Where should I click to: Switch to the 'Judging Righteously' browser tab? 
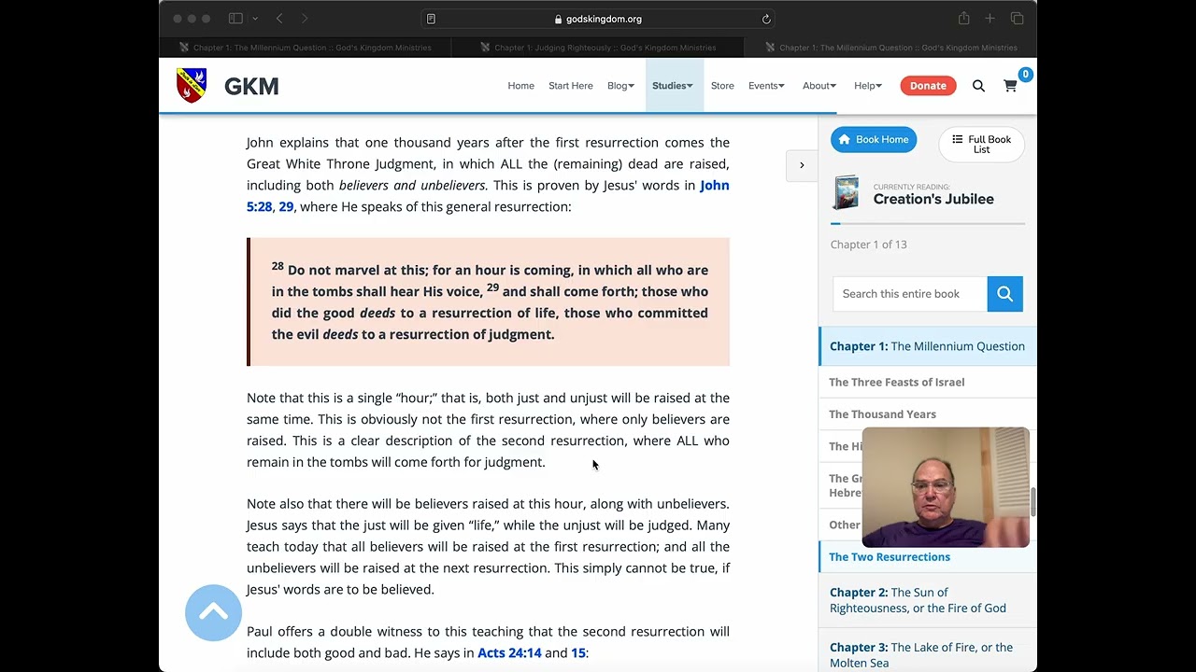pos(597,48)
